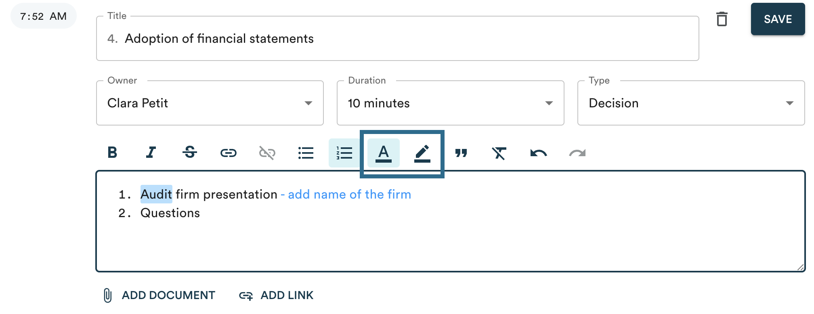Redo the last undone edit
The height and width of the screenshot is (314, 814).
[x=577, y=153]
